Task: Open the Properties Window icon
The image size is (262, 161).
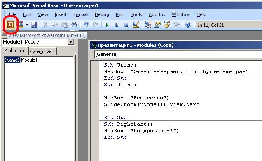Action: point(157,25)
